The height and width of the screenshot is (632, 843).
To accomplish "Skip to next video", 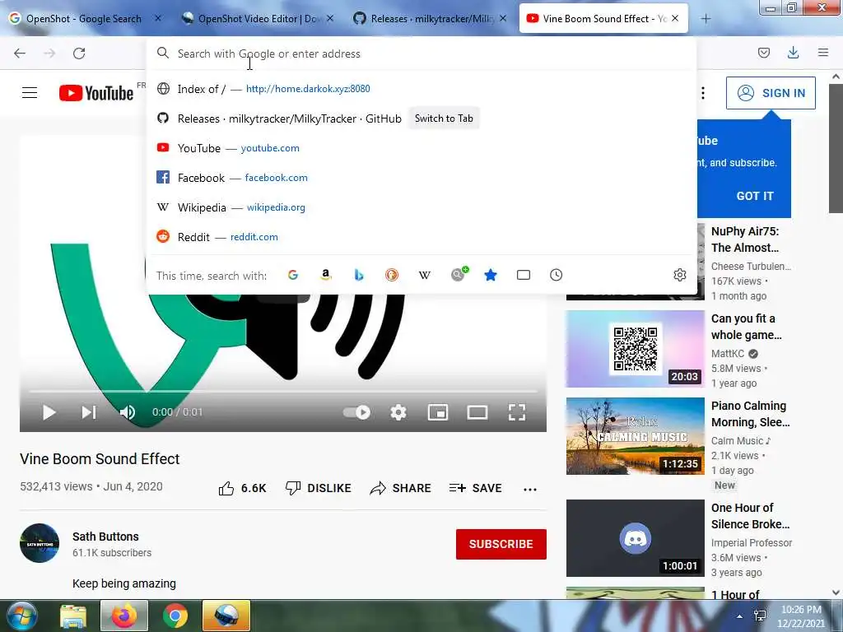I will 89,412.
